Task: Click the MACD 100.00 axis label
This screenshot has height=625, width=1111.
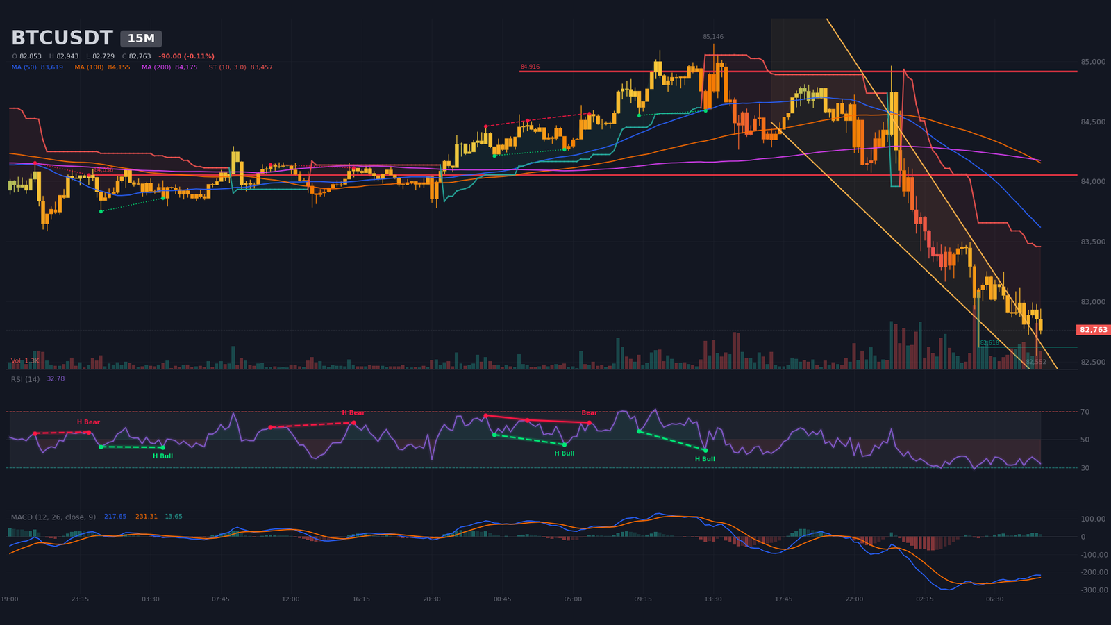Action: tap(1093, 519)
